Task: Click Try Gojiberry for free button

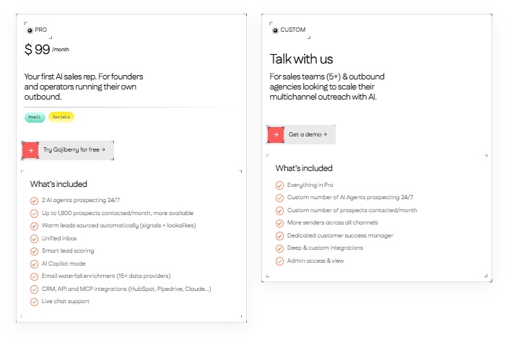Action: click(68, 150)
